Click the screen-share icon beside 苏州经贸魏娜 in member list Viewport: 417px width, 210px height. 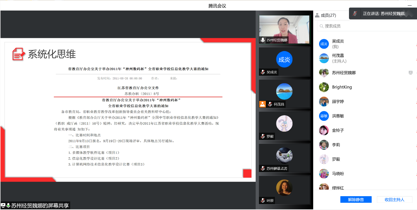[x=410, y=73]
